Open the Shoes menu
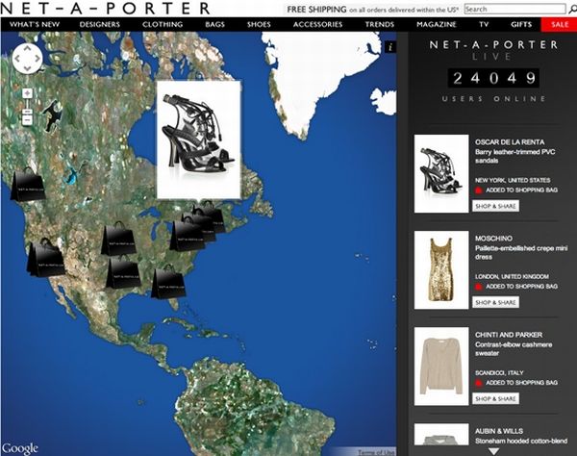The height and width of the screenshot is (456, 577). pos(259,25)
